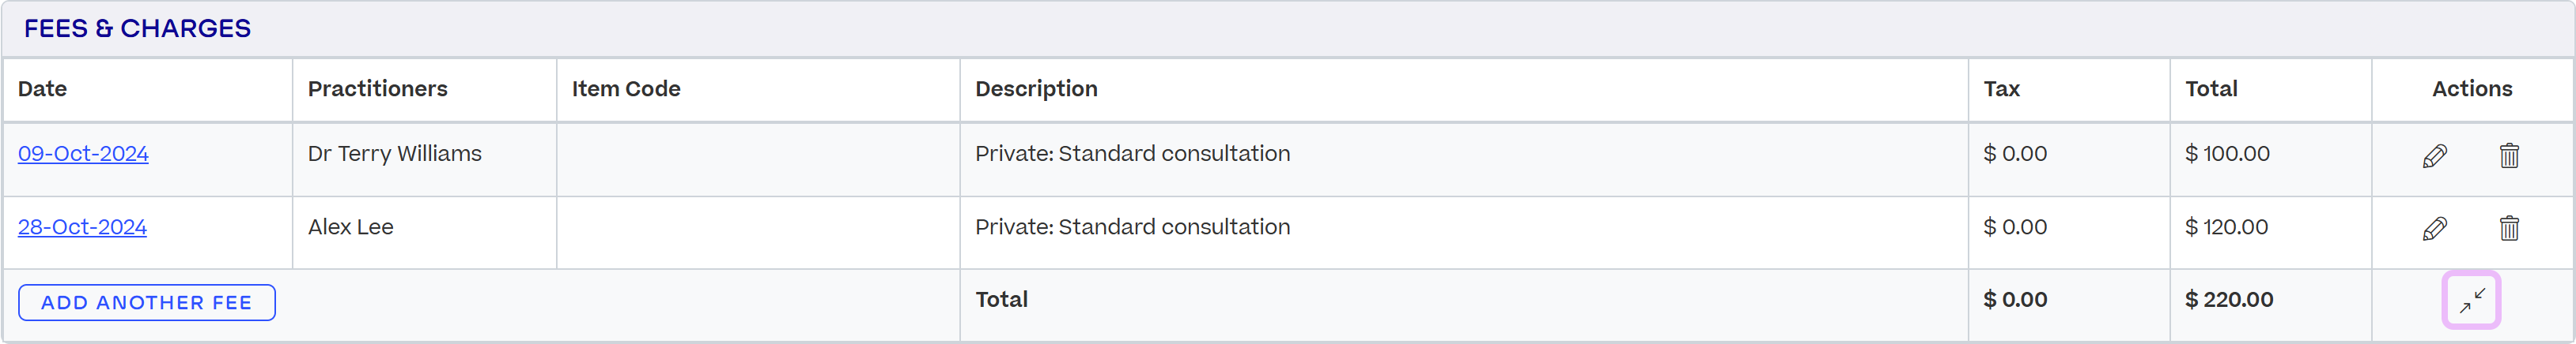2576x344 pixels.
Task: Click the $ 220.00 grand total
Action: (x=2229, y=299)
